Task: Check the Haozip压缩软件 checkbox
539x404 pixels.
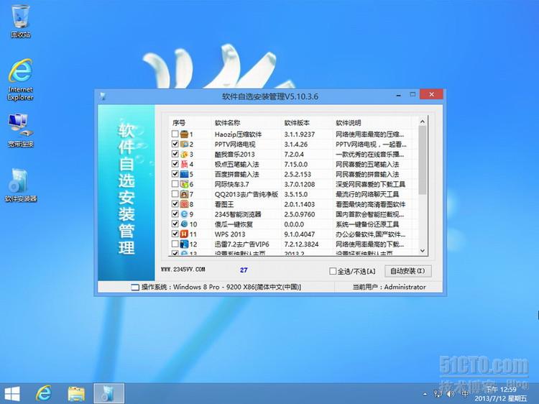Action: click(x=175, y=134)
